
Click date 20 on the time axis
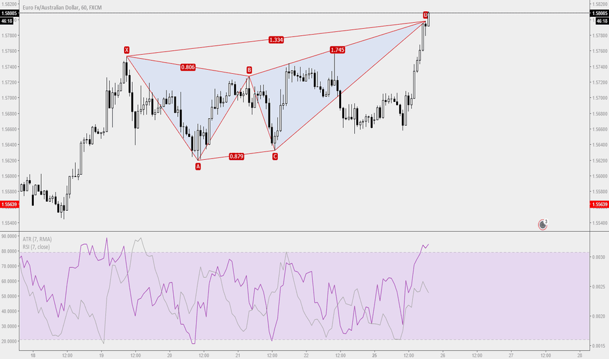(170, 354)
